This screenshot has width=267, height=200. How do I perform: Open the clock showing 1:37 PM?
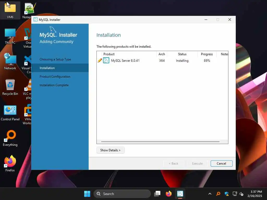coord(255,194)
